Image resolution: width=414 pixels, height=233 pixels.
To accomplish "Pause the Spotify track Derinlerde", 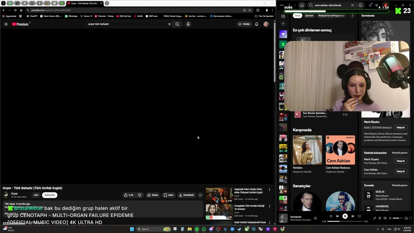I will coord(345,216).
